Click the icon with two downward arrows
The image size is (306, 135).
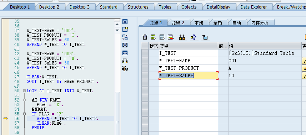[182, 37]
